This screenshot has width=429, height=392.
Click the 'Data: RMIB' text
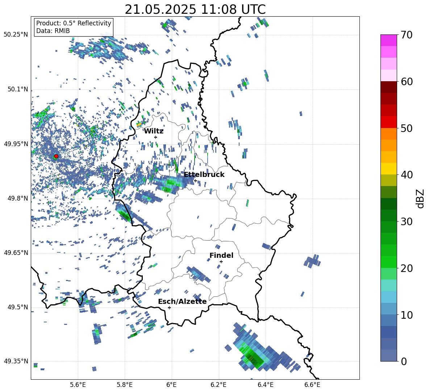(53, 31)
